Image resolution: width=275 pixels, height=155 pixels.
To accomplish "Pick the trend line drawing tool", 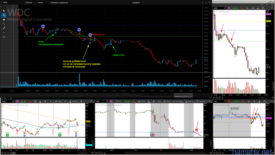I will point(4,24).
